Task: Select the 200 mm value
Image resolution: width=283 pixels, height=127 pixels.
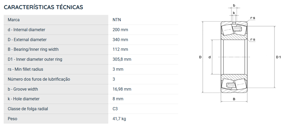Action: pyautogui.click(x=120, y=30)
